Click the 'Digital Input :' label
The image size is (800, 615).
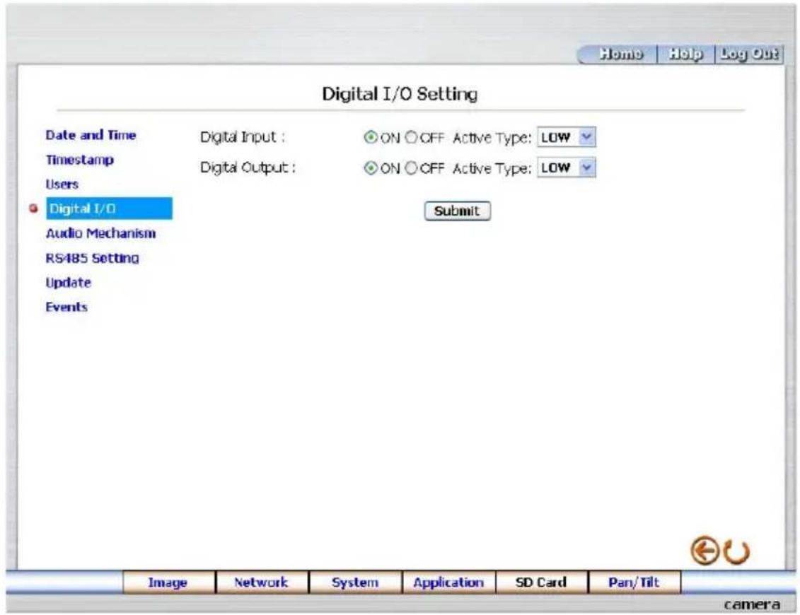click(x=243, y=137)
